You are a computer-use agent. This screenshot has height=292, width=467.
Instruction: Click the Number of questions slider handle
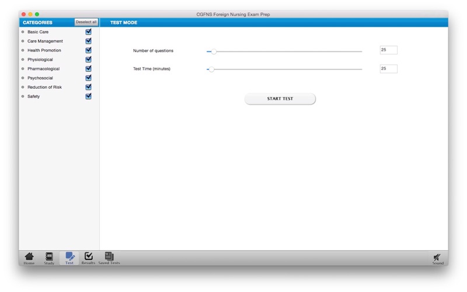point(214,51)
